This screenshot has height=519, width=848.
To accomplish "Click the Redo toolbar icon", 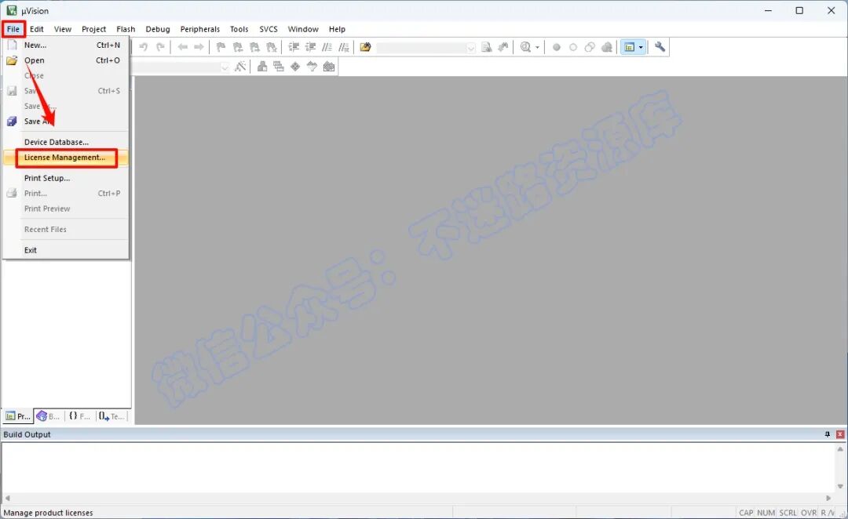I will pos(160,47).
